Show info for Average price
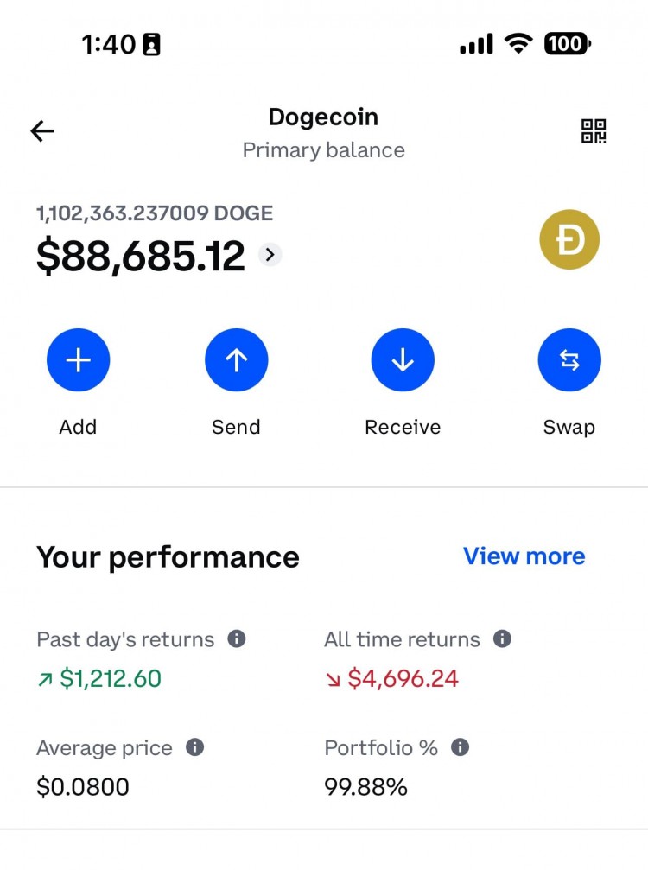648x870 pixels. coord(194,747)
